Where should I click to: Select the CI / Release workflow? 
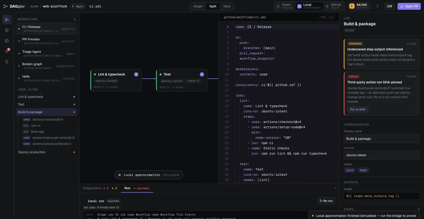point(46,29)
